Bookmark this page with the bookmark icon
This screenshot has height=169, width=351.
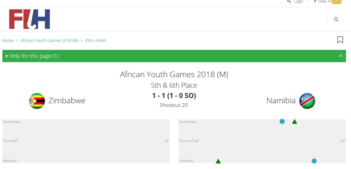(340, 40)
